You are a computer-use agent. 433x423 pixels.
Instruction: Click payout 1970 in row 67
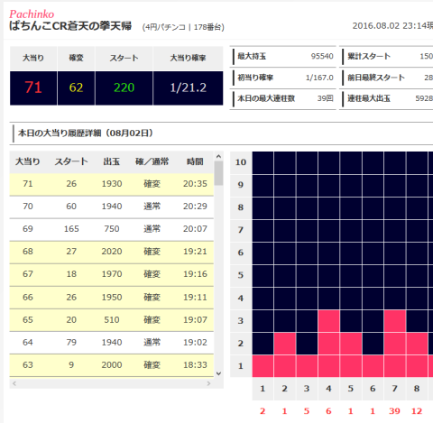pos(112,274)
